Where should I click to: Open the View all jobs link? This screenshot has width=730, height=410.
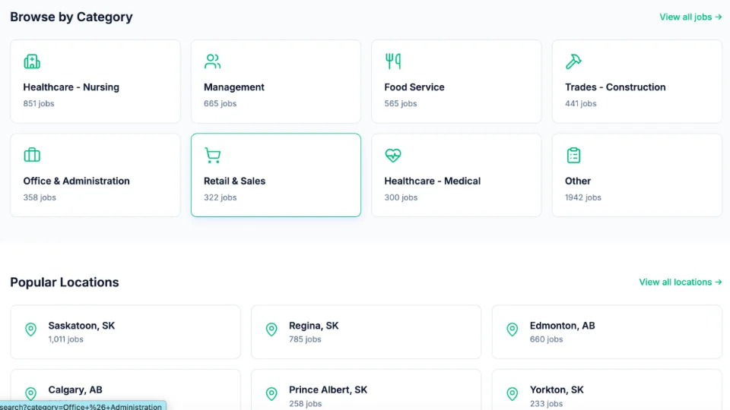[x=690, y=17]
